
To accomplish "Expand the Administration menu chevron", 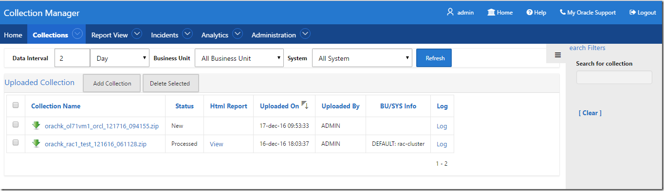I will [305, 34].
